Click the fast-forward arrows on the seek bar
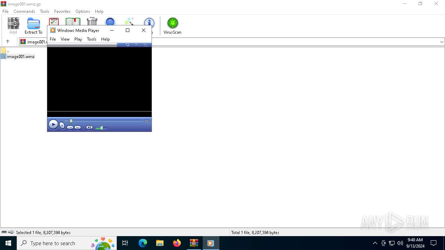Screen dimensions: 445x250 [x=147, y=121]
